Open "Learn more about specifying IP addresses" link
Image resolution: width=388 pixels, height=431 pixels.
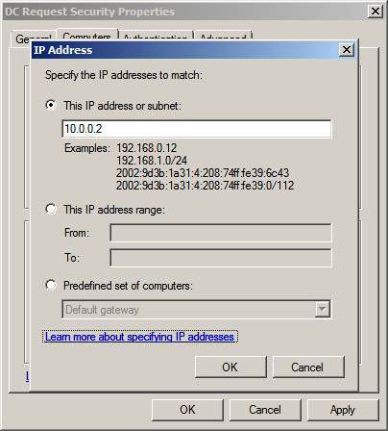coord(139,337)
